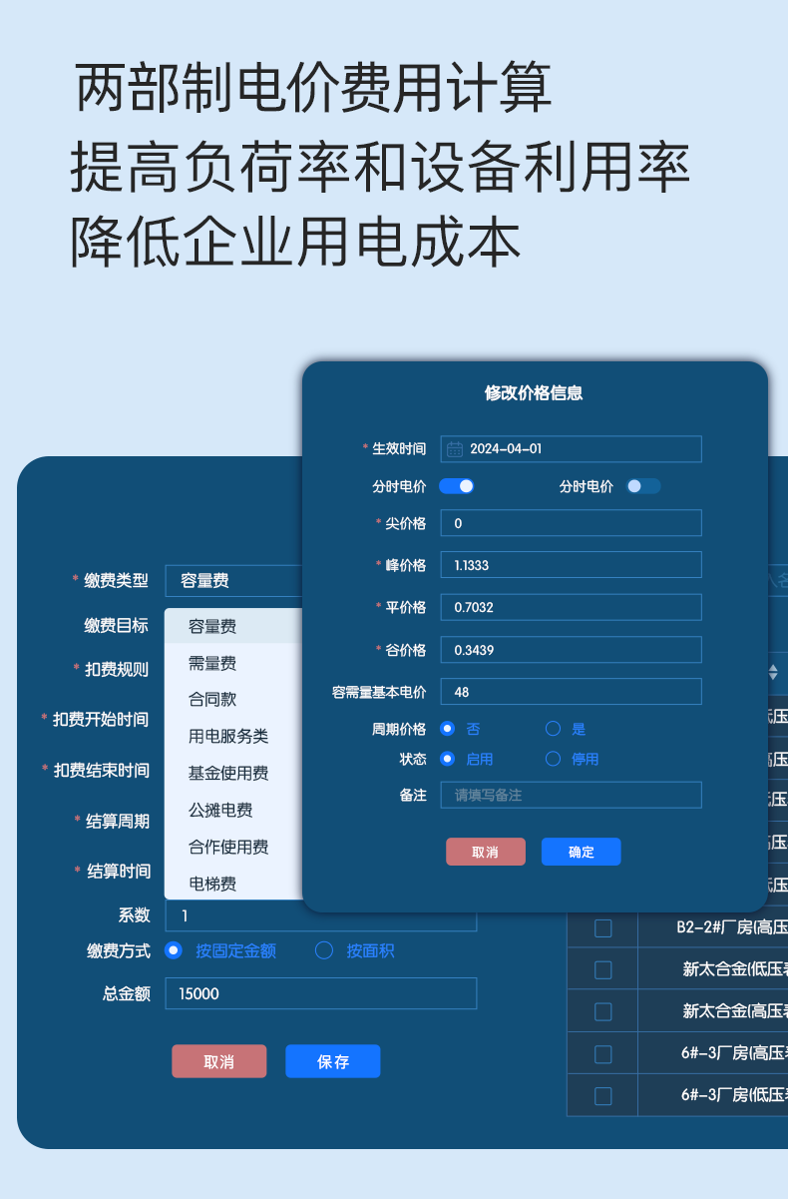Image resolution: width=788 pixels, height=1199 pixels.
Task: Click the 峰价格 input field
Action: tap(571, 565)
